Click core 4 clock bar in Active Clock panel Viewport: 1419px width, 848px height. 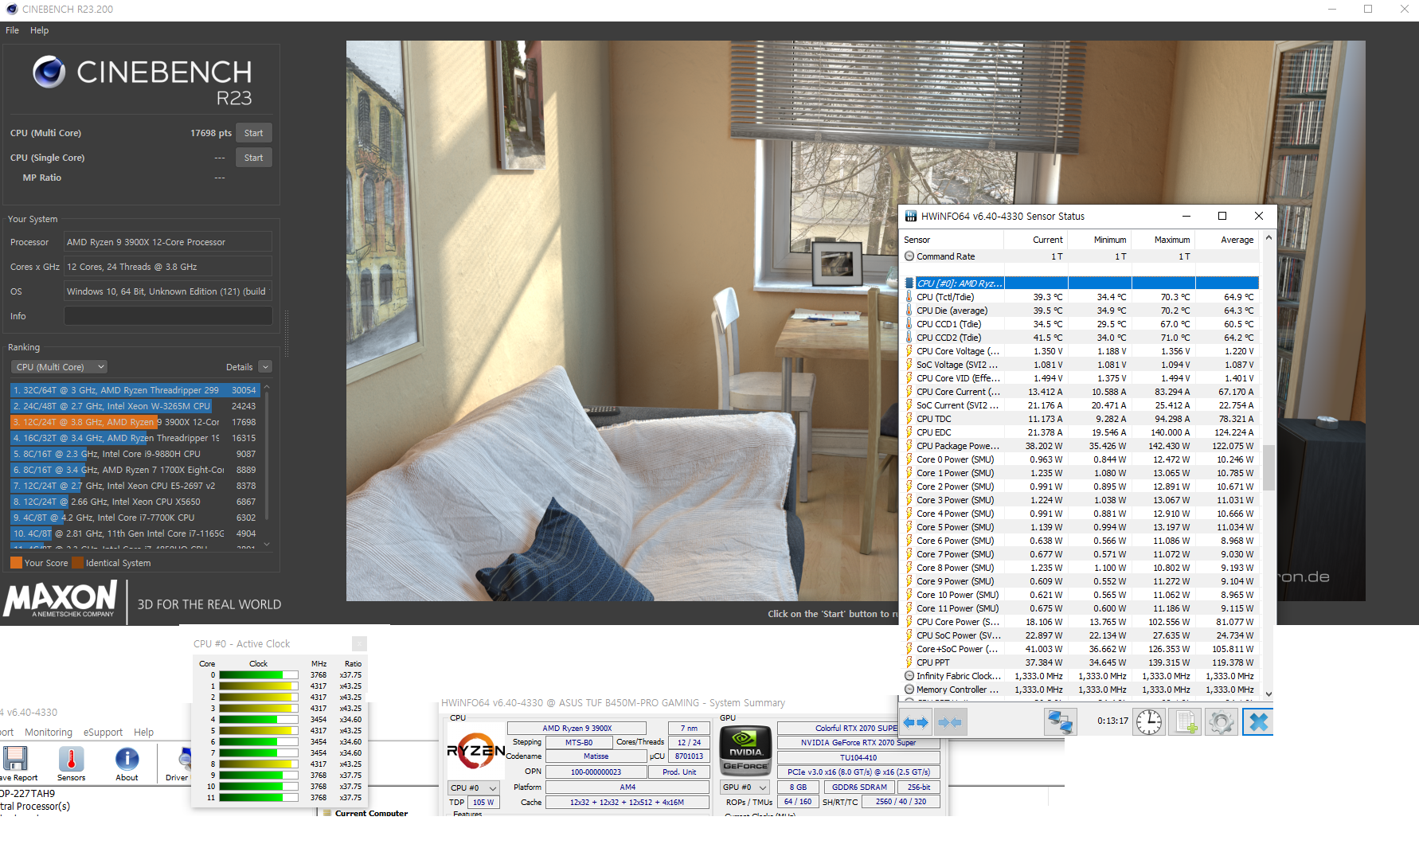(x=259, y=720)
